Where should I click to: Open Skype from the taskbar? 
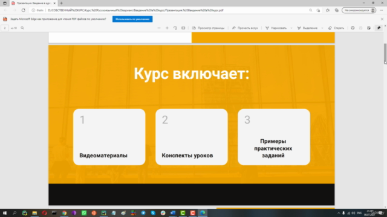pyautogui.click(x=153, y=213)
